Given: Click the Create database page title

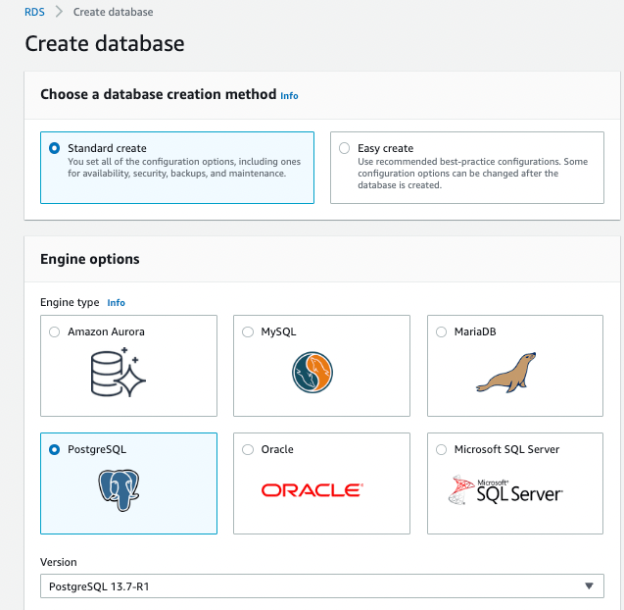Looking at the screenshot, I should (105, 43).
